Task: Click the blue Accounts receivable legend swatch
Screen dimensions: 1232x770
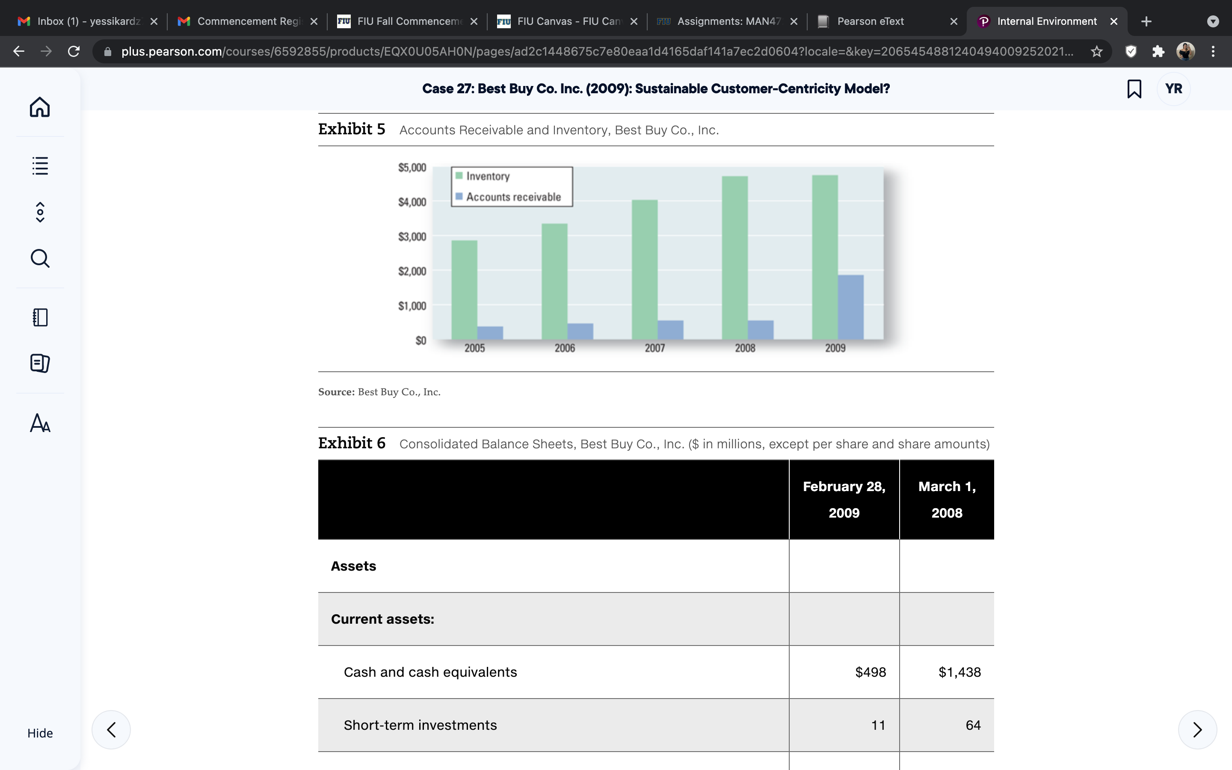Action: click(459, 197)
